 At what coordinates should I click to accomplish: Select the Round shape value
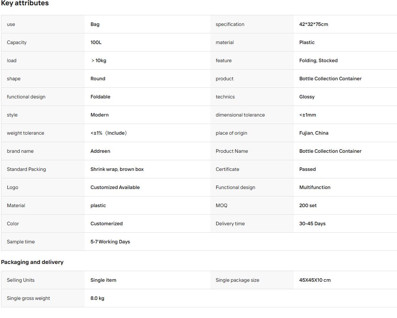pos(98,79)
